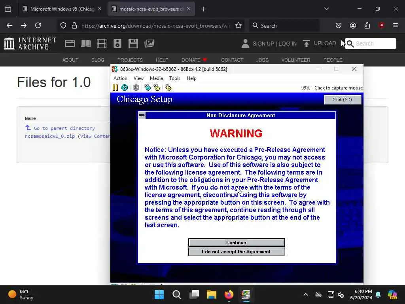Viewport: 405px width, 304px height.
Task: Open the CONTACT nav link
Action: pos(232,60)
